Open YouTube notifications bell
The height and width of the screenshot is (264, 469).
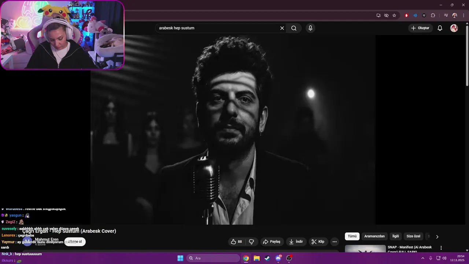coord(440,28)
